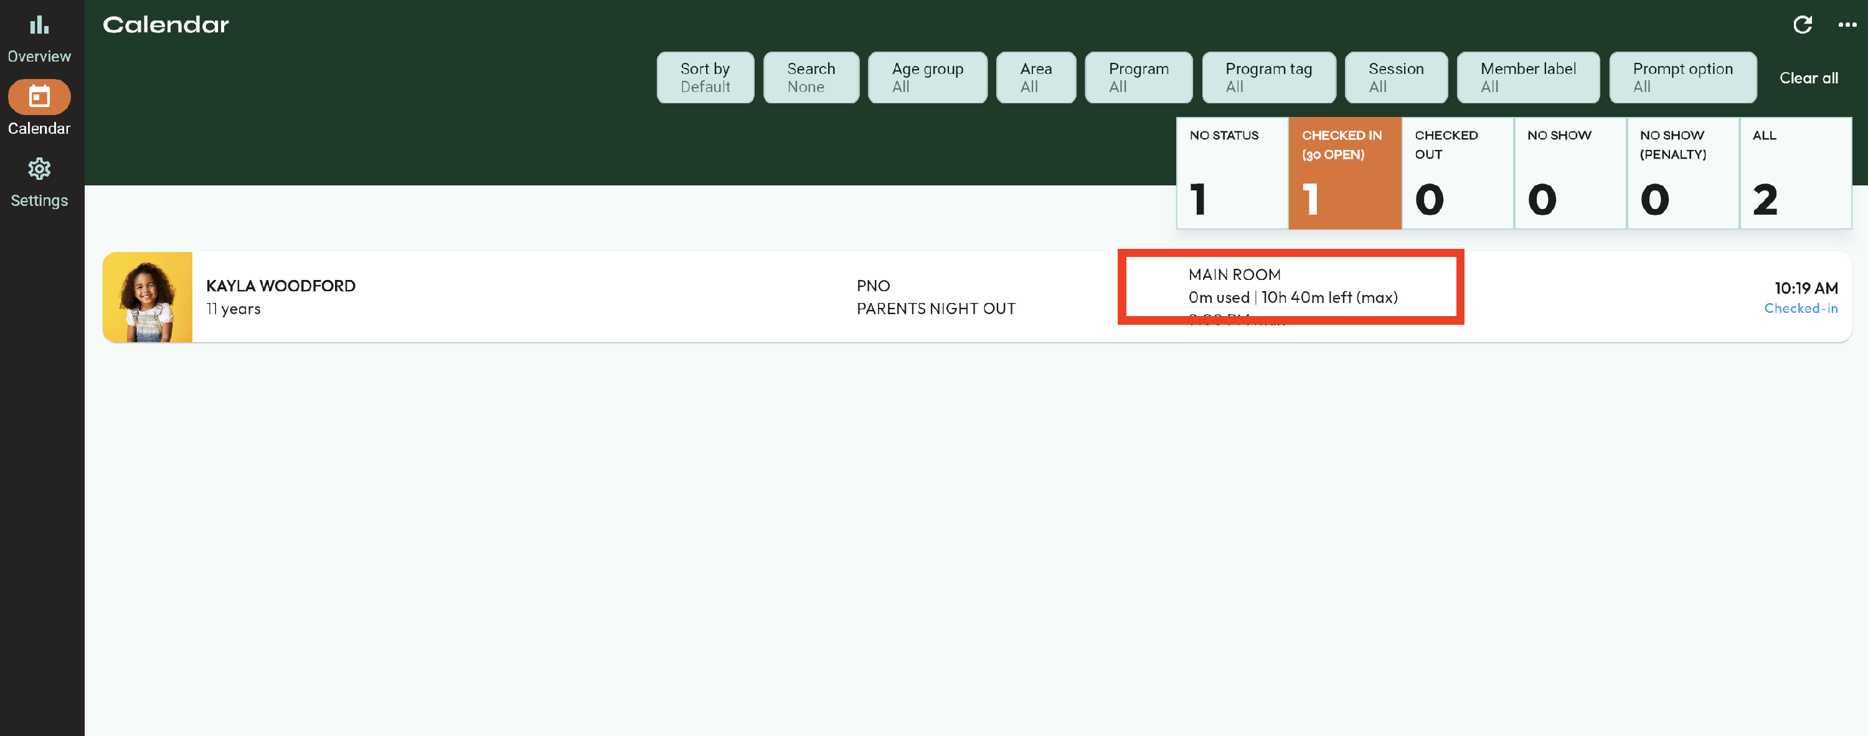
Task: Open the Member label filter
Action: point(1527,78)
